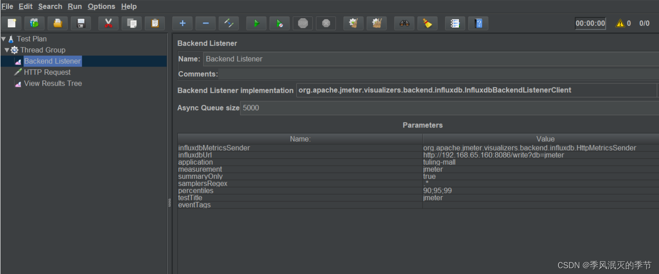The image size is (659, 274).
Task: Open the Templates icon in toolbar
Action: tap(34, 23)
